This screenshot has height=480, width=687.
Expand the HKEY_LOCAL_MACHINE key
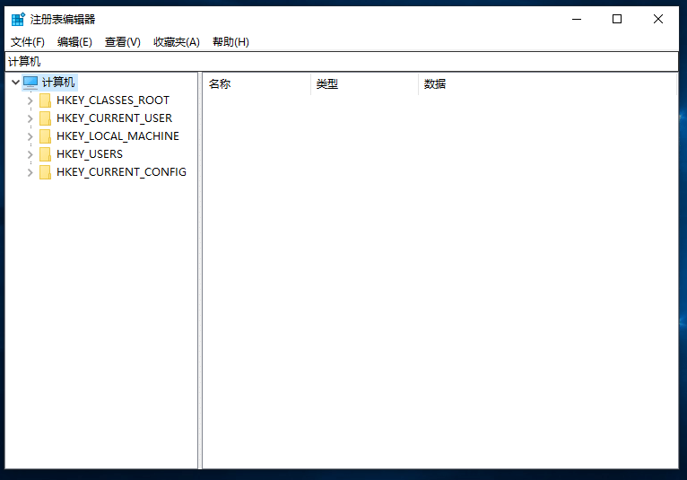[x=30, y=136]
